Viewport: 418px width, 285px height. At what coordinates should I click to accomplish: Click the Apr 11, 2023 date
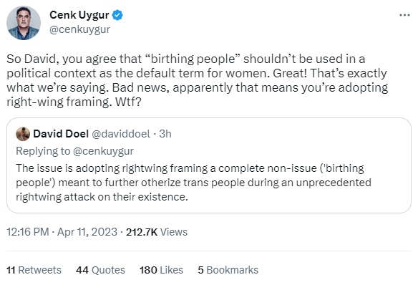[x=87, y=232]
